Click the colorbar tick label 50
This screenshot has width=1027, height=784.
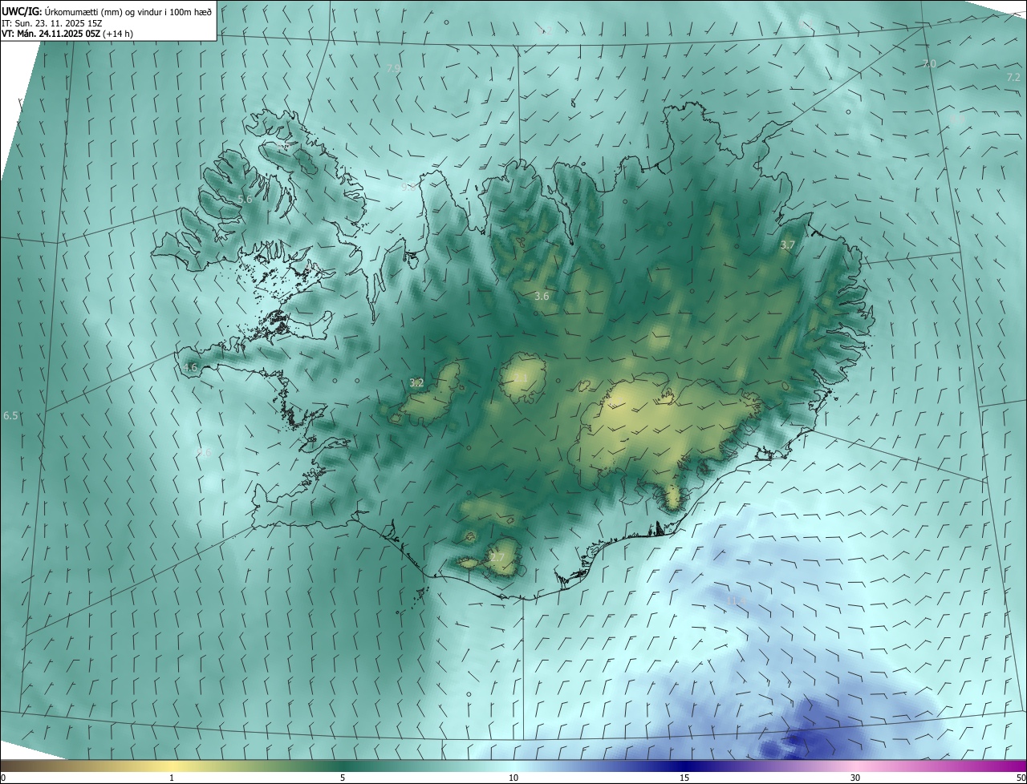pos(1021,778)
